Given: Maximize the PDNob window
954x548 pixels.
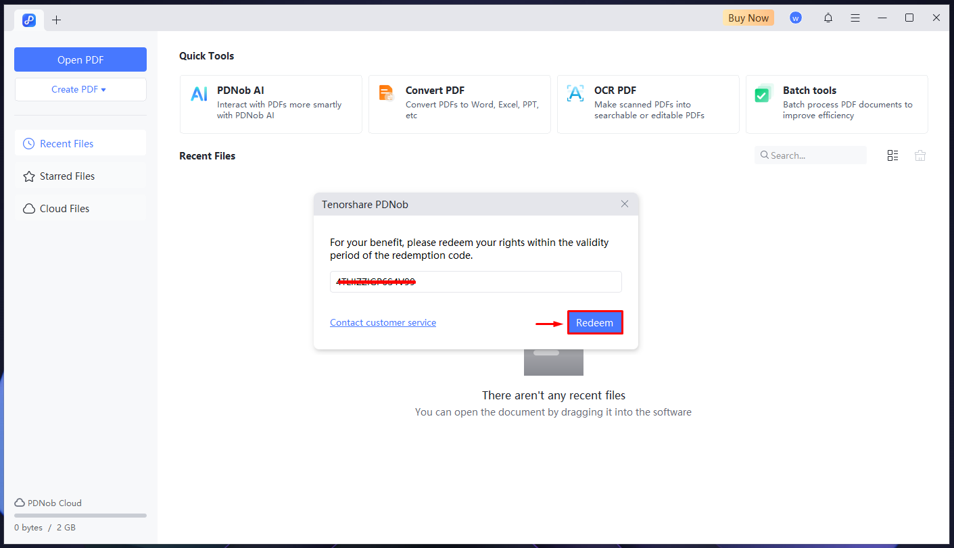Looking at the screenshot, I should coord(909,18).
